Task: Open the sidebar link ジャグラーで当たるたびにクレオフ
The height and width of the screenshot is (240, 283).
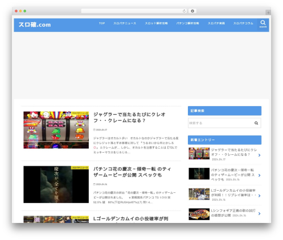Action: [x=234, y=152]
